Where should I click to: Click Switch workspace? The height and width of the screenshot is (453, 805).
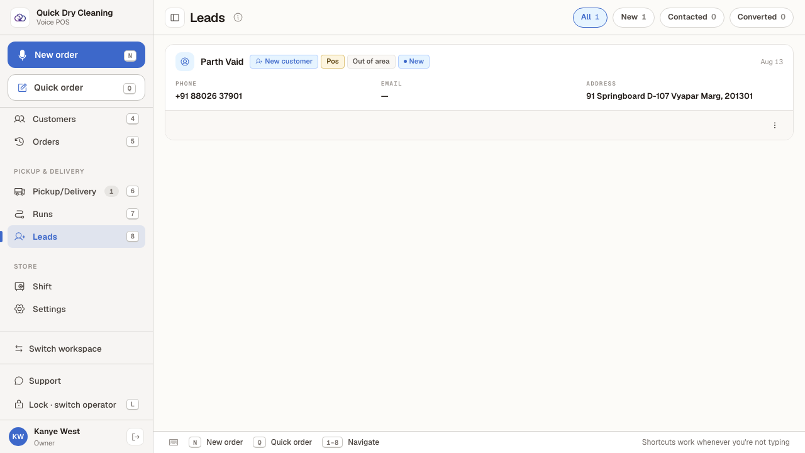coord(76,349)
